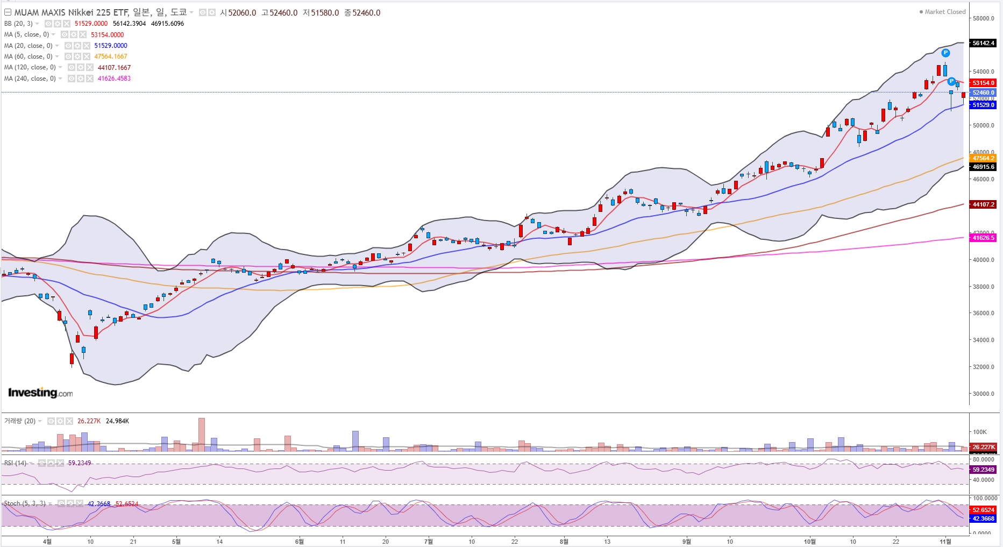This screenshot has height=547, width=1003.
Task: Click the upper blue P marker above the peak candle
Action: 945,53
